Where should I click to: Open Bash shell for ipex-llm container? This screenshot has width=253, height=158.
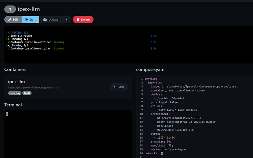coord(119,87)
